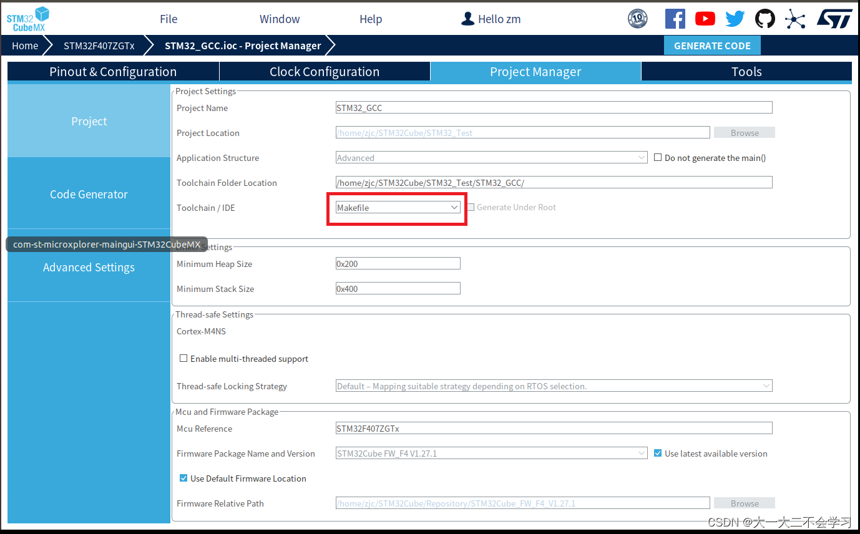
Task: Click the Mcu Reference field
Action: 554,428
